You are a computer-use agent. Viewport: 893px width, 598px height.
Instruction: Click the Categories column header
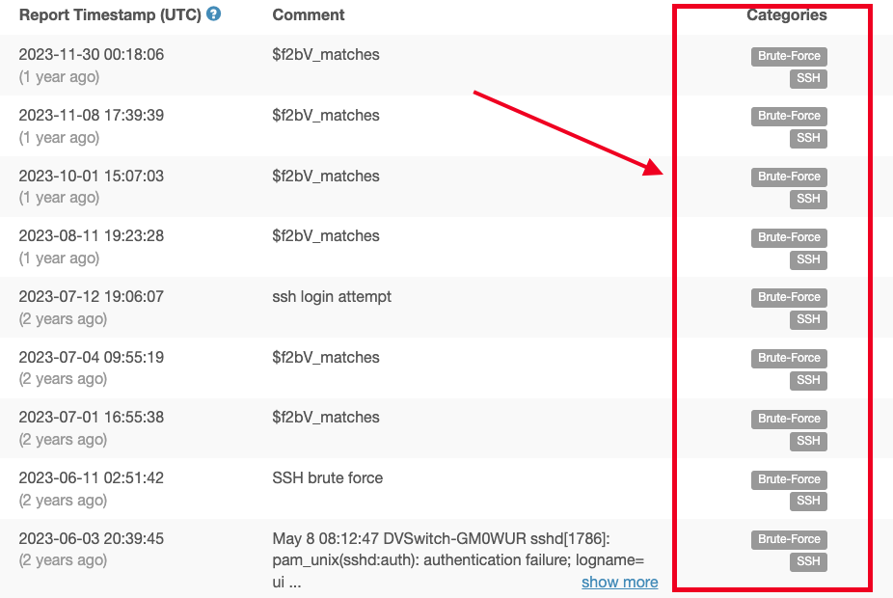787,14
